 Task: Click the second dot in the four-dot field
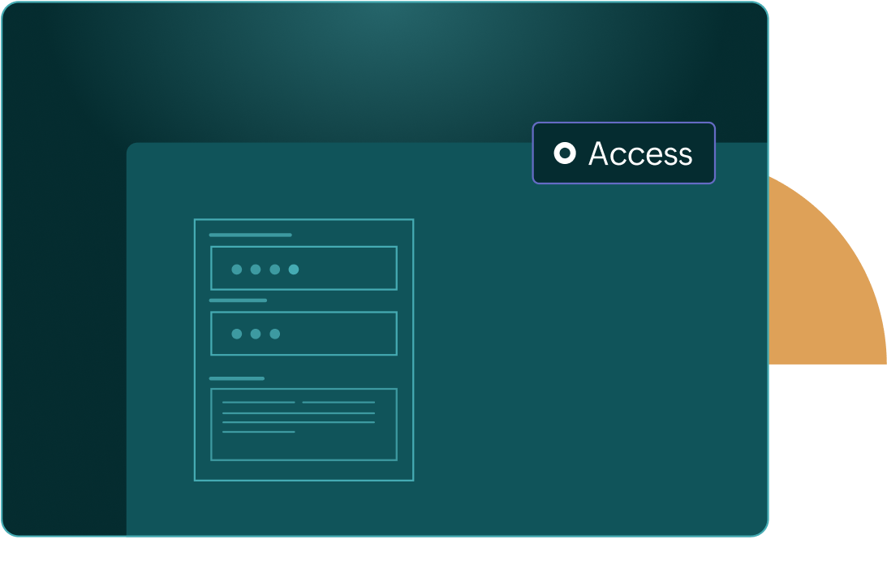[x=256, y=270]
